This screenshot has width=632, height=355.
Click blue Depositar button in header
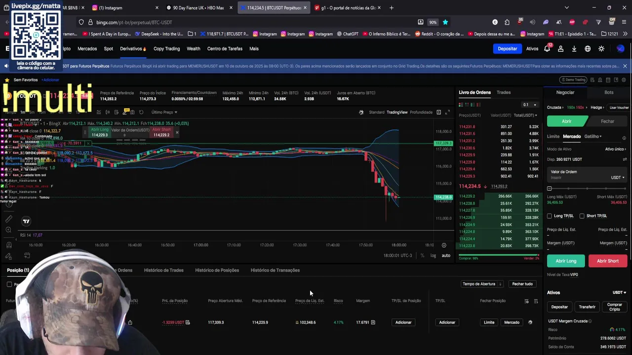[x=507, y=49]
